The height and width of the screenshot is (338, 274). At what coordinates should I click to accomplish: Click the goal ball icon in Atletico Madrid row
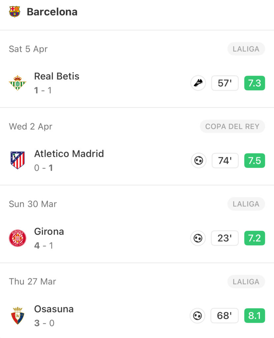(198, 161)
